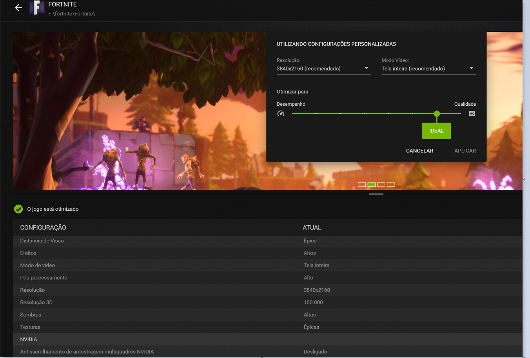
Task: Show the fourth screenshot thumbnail indicator
Action: point(391,184)
